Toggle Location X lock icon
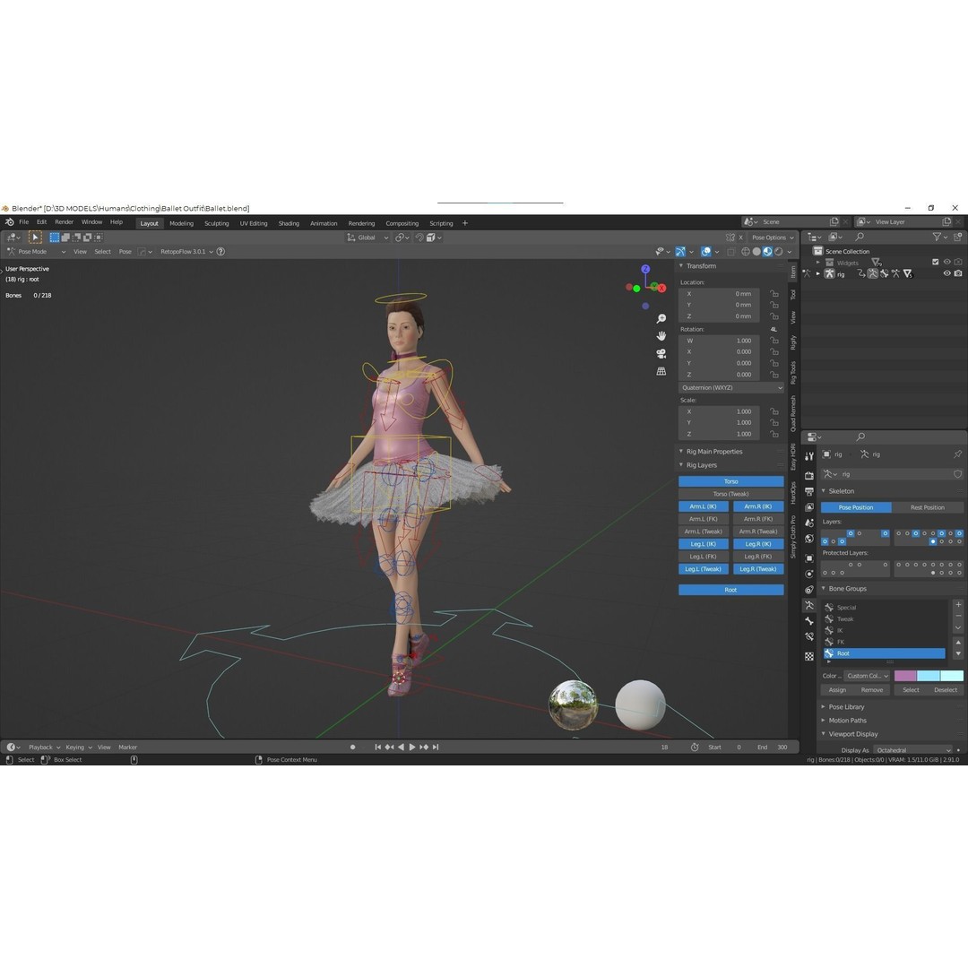The height and width of the screenshot is (968, 968). point(774,294)
